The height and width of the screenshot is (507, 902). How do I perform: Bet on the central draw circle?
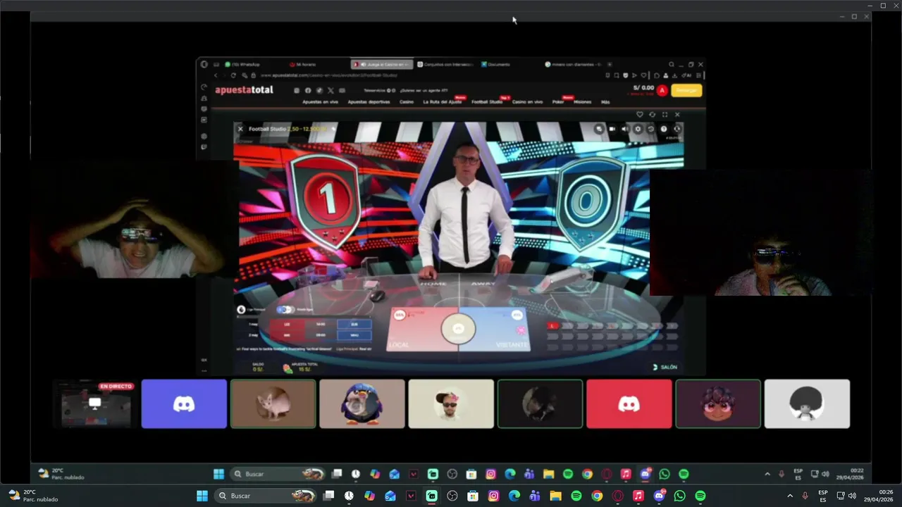coord(458,328)
